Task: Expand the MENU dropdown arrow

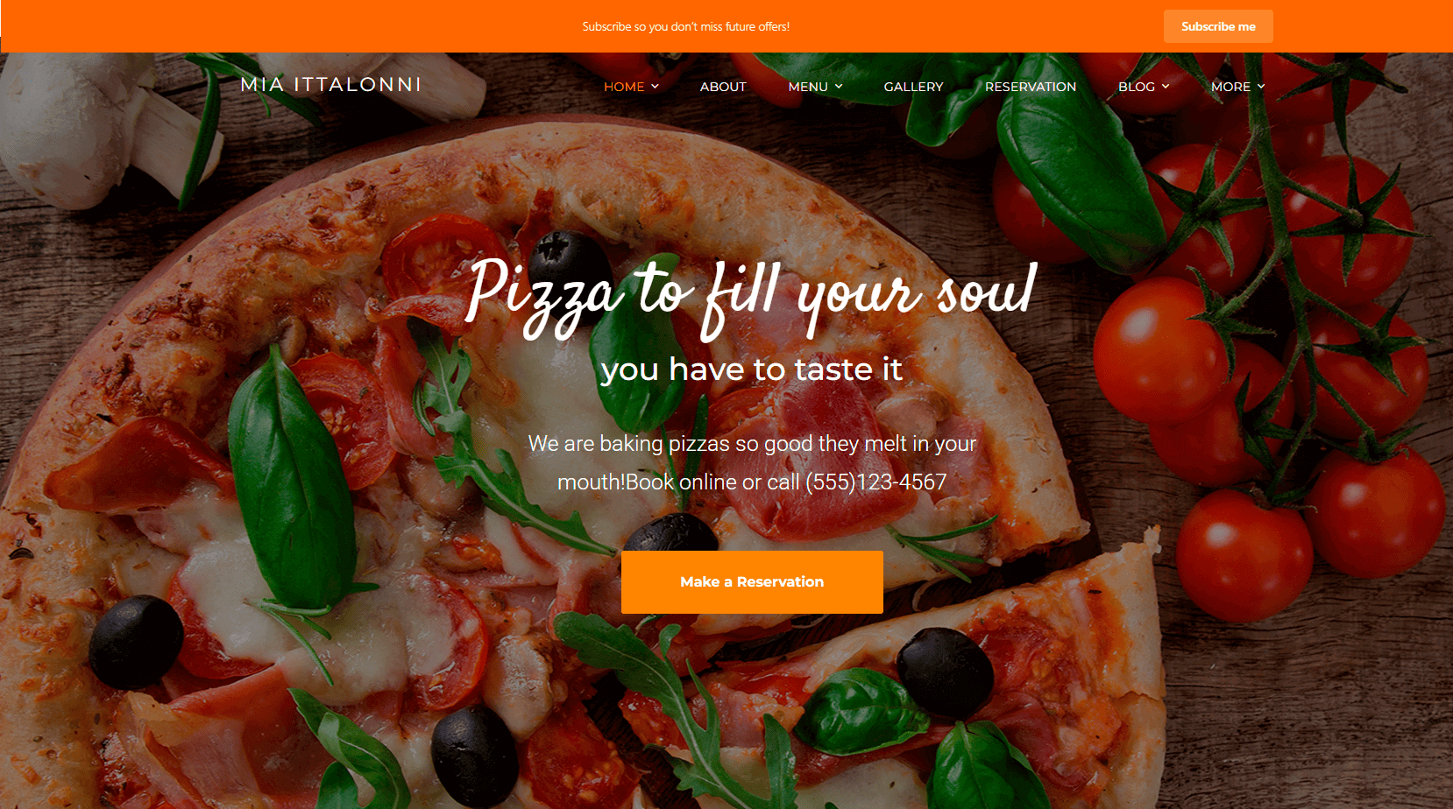Action: [x=839, y=87]
